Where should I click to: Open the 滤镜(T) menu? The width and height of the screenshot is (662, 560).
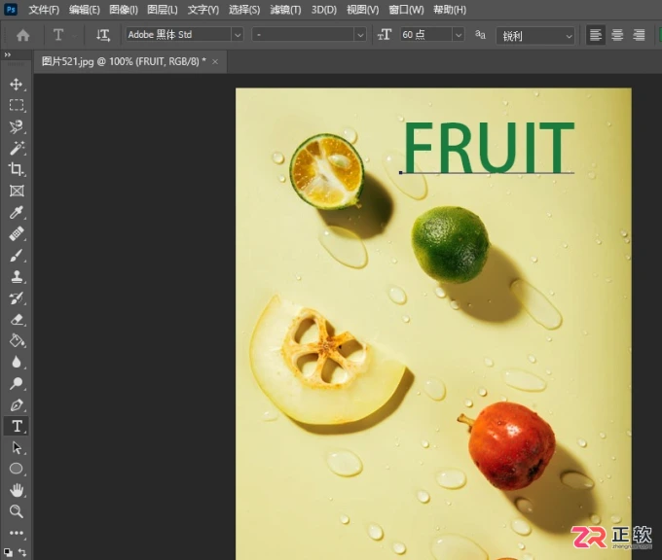click(x=285, y=10)
